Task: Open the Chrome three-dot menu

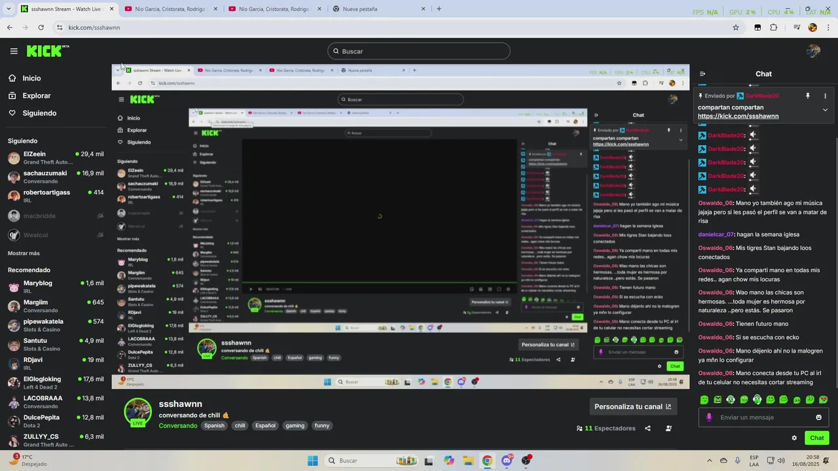Action: pos(828,27)
